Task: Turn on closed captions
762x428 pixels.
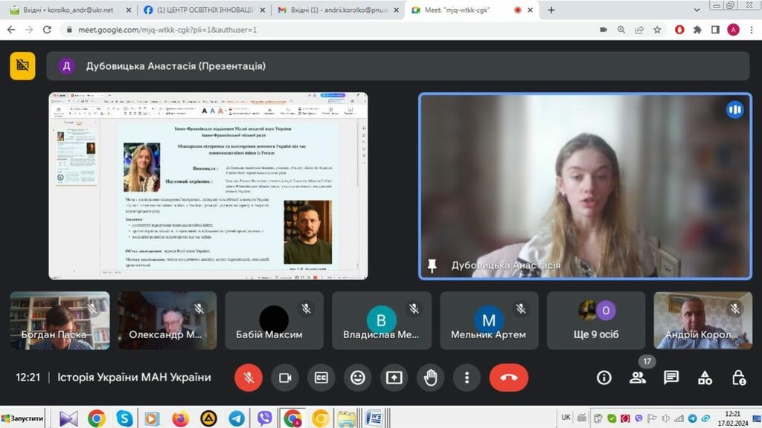Action: pyautogui.click(x=321, y=377)
